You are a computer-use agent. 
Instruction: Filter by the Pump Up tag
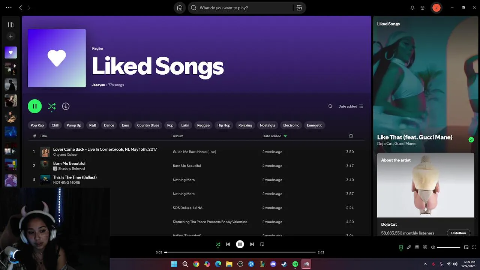[x=74, y=125]
